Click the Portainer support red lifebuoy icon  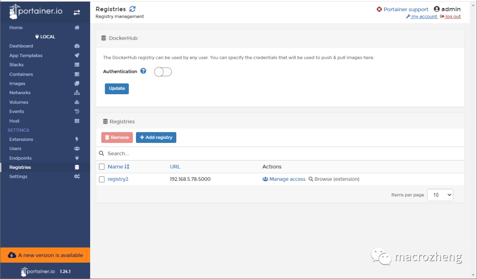(379, 9)
